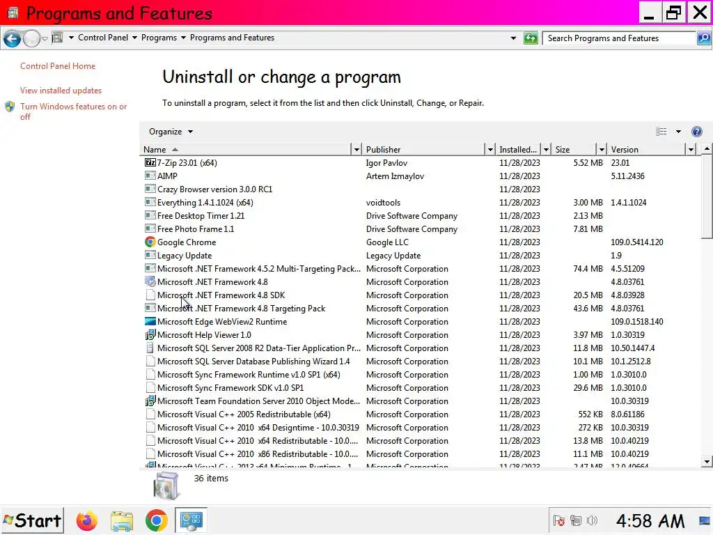Click the Control Panel taskbar icon

point(191,520)
